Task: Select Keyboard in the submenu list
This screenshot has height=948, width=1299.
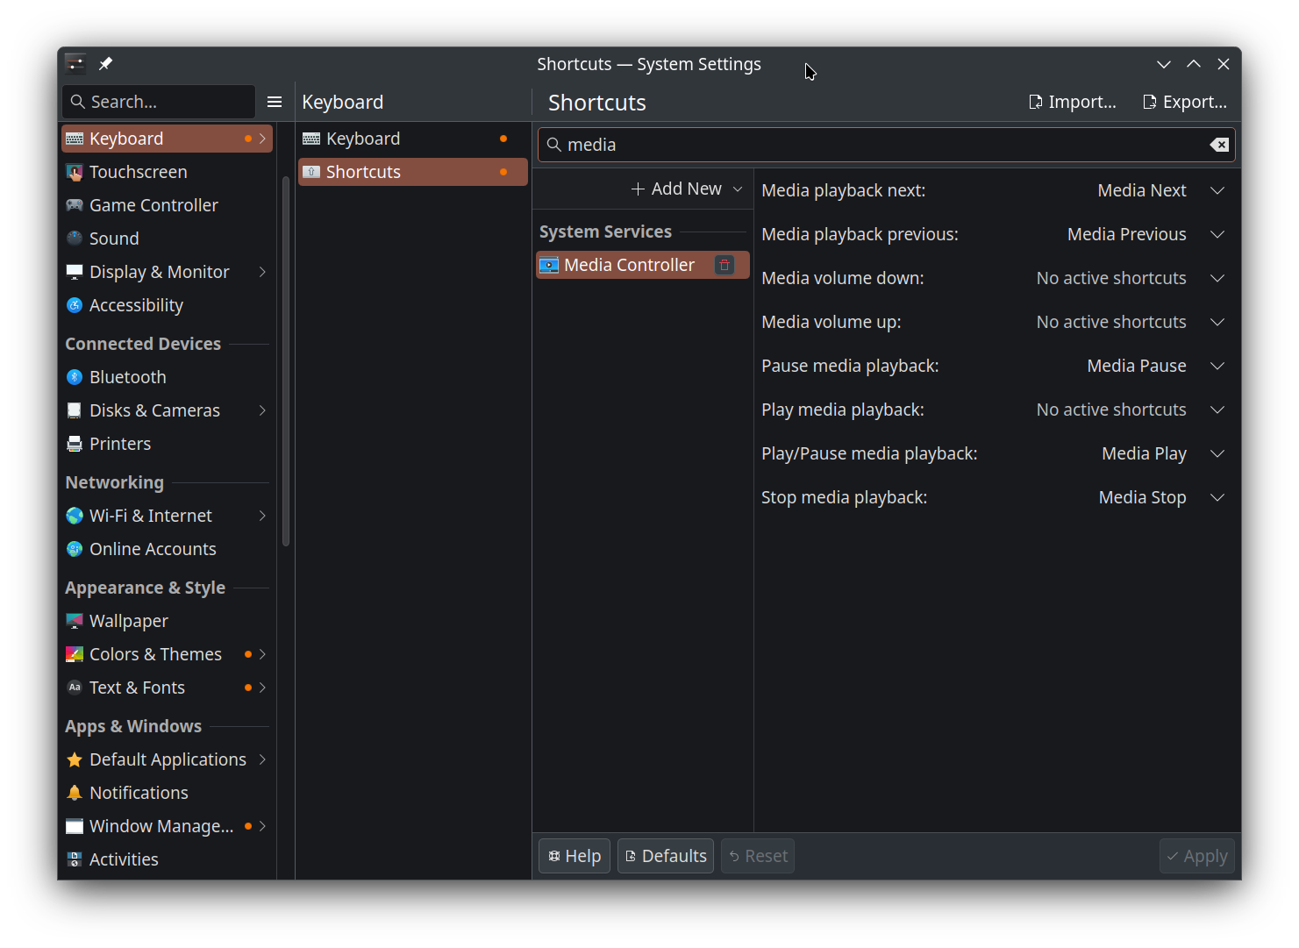Action: (x=363, y=139)
